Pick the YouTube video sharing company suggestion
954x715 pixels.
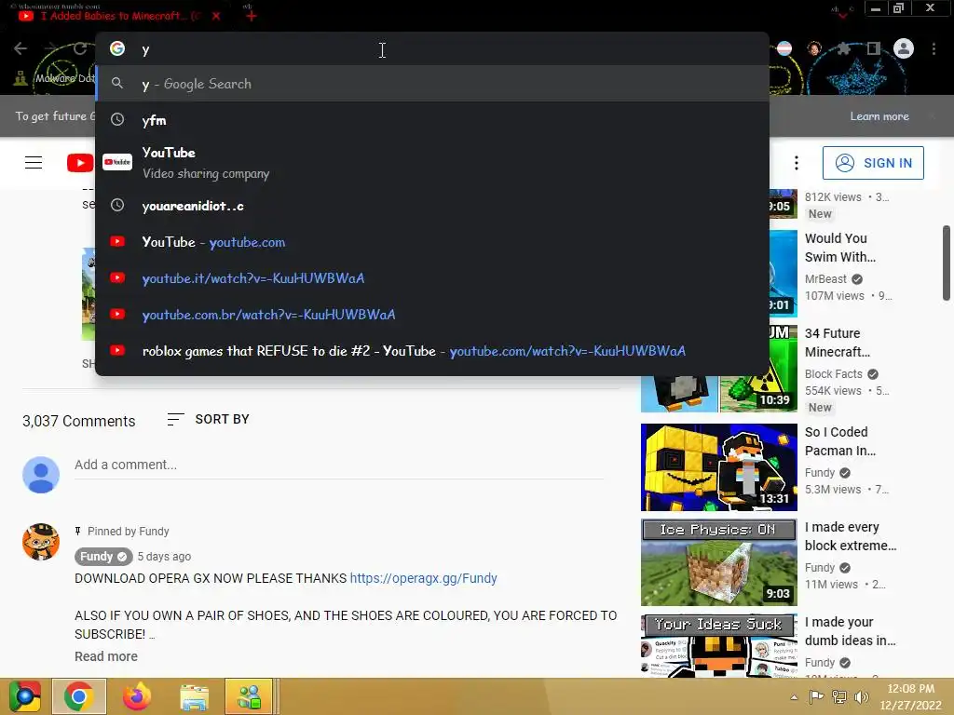pyautogui.click(x=432, y=162)
